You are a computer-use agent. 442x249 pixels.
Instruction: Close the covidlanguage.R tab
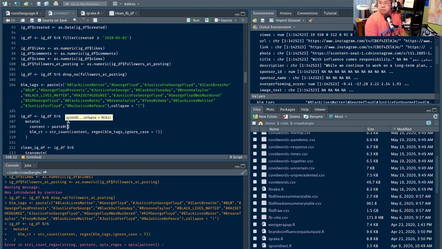(x=41, y=13)
